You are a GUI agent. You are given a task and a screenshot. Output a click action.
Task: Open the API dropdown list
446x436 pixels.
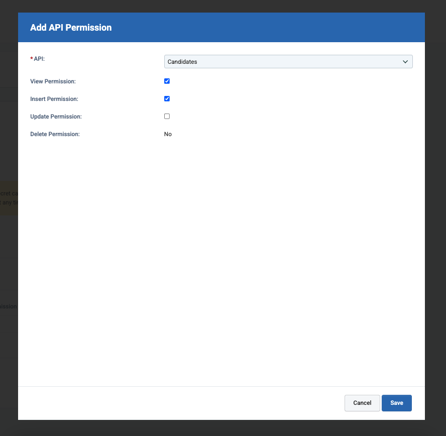(x=288, y=61)
